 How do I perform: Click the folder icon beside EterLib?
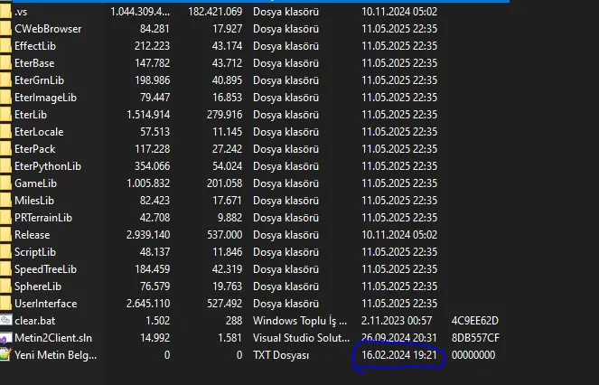(5, 115)
